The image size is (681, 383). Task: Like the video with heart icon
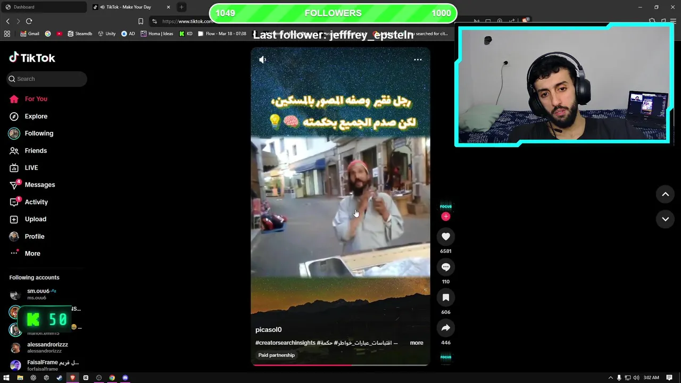click(x=446, y=237)
